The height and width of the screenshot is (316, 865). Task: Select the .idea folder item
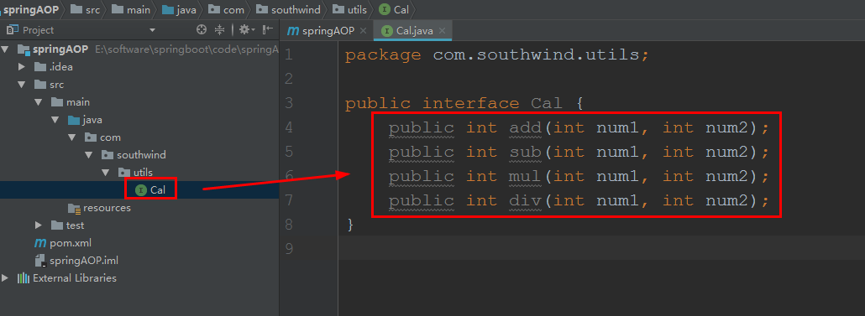pyautogui.click(x=54, y=67)
